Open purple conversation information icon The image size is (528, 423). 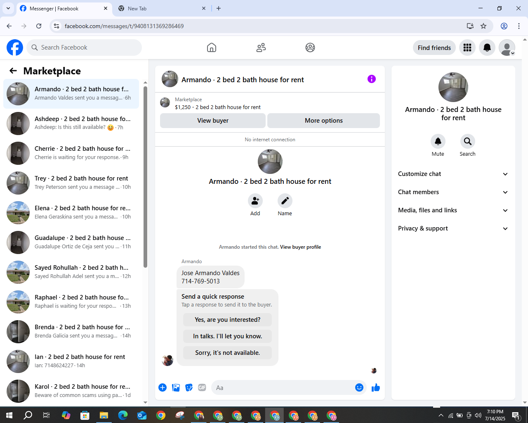pyautogui.click(x=372, y=79)
